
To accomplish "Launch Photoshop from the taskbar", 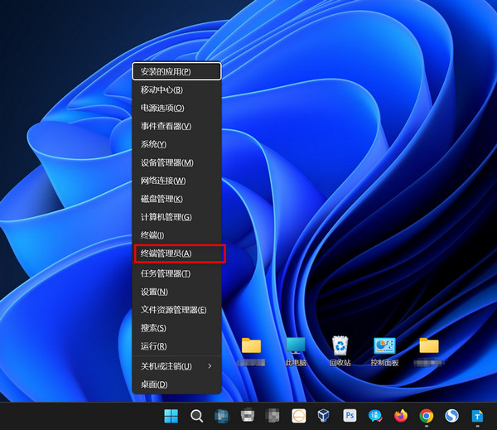I will [350, 416].
